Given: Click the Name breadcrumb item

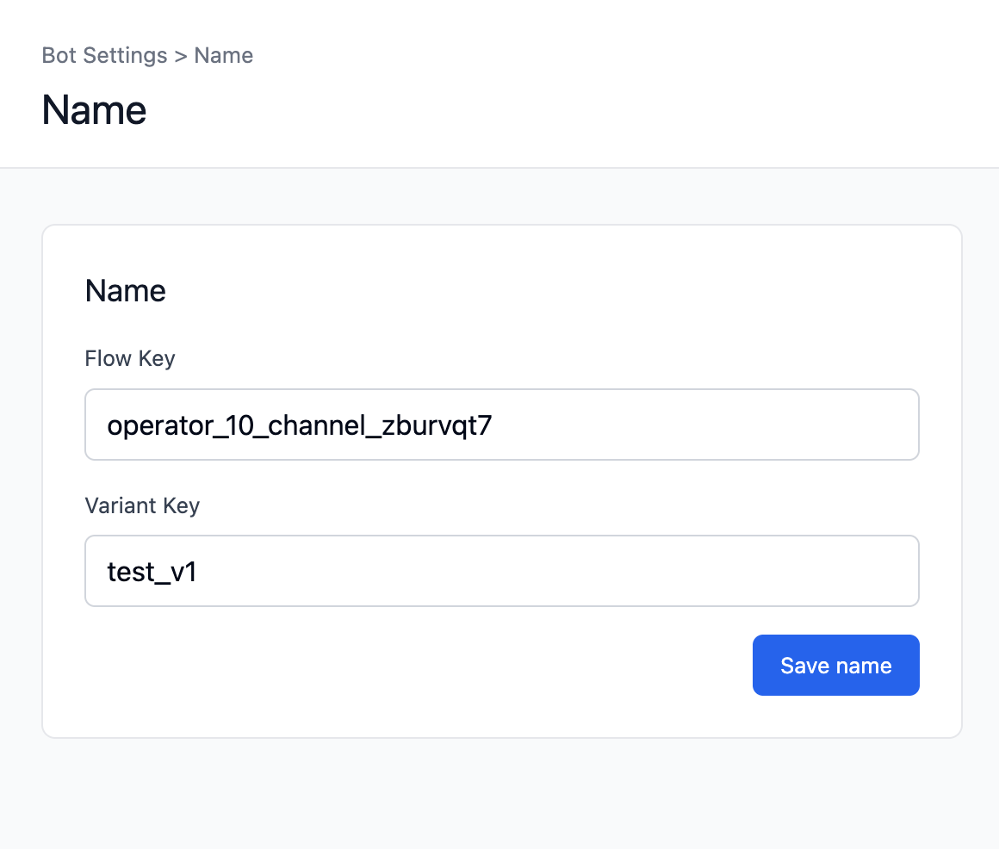Looking at the screenshot, I should pos(224,56).
